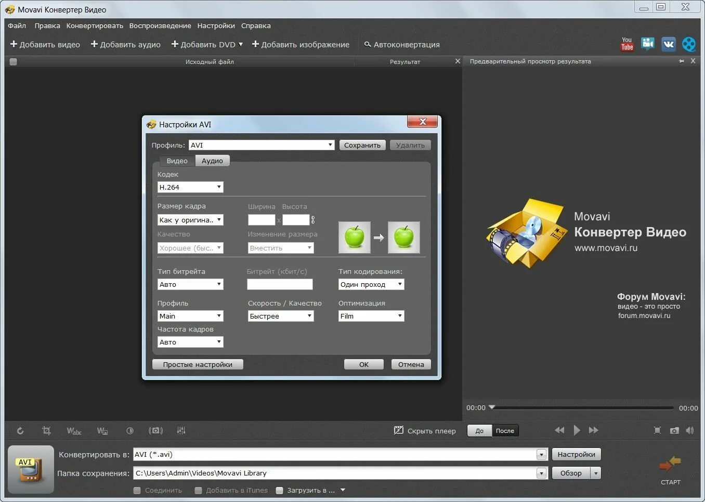The image size is (705, 502).
Task: Click the Hide player icon
Action: [x=399, y=430]
